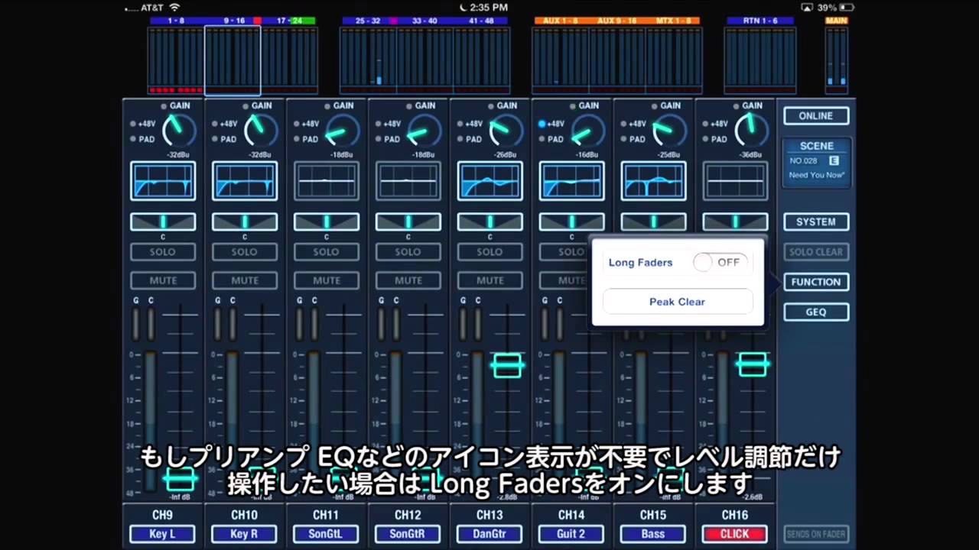Viewport: 979px width, 550px height.
Task: Open the SCENE panel
Action: pos(816,163)
